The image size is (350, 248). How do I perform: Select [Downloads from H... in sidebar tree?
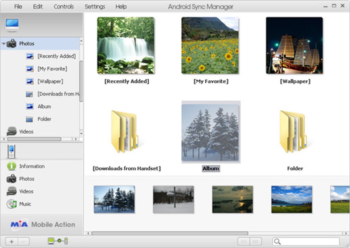[58, 94]
